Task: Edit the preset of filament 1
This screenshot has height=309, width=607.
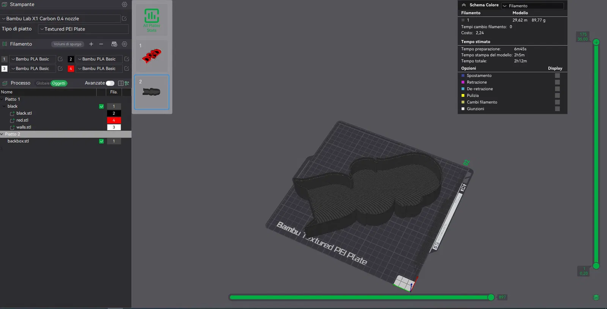Action: coord(60,59)
